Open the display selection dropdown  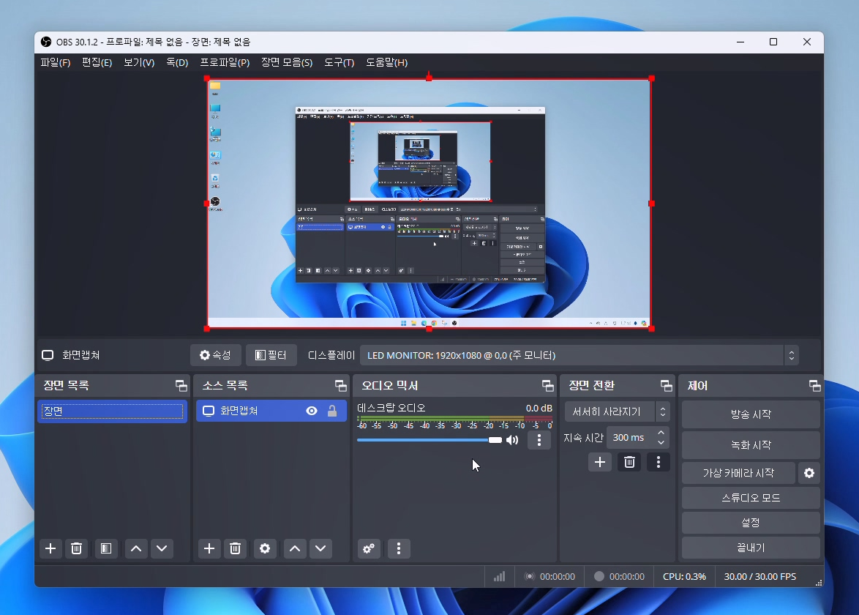tap(579, 355)
